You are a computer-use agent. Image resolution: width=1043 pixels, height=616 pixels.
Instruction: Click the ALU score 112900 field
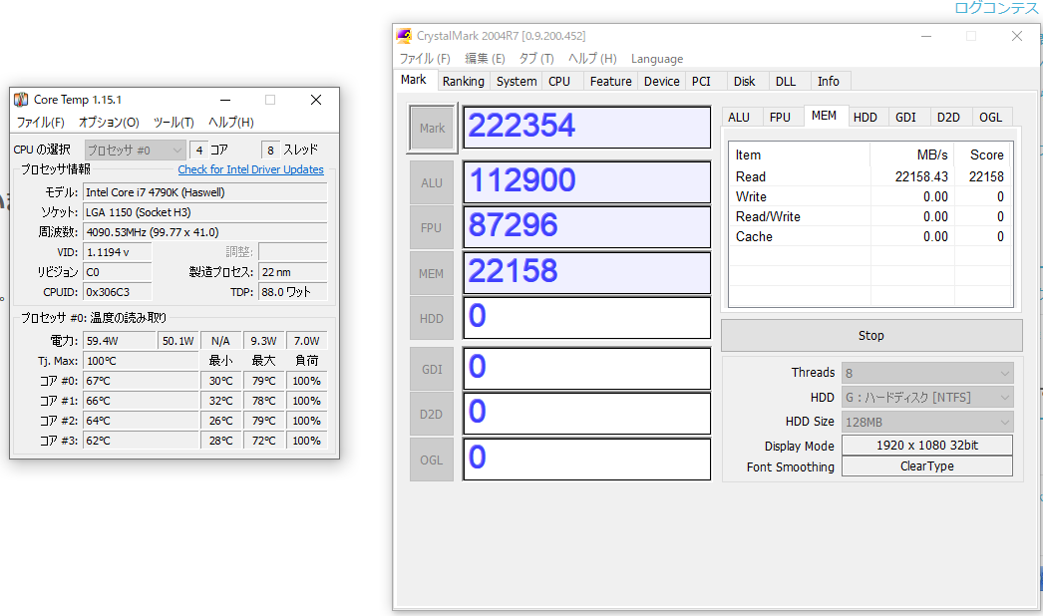(586, 181)
